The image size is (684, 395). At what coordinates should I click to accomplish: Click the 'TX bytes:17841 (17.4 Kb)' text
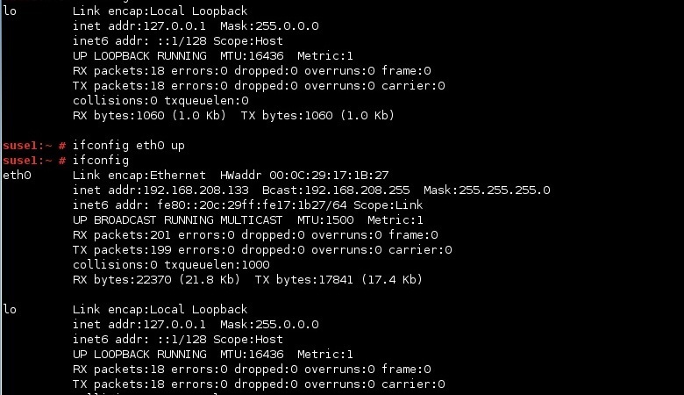tap(338, 279)
